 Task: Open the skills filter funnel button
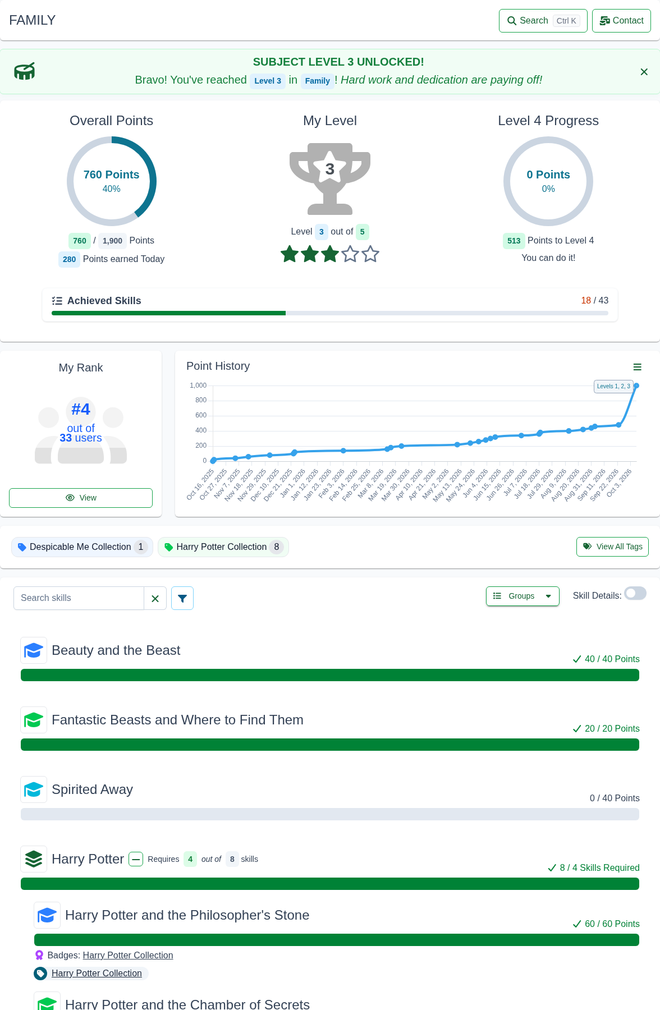[182, 598]
